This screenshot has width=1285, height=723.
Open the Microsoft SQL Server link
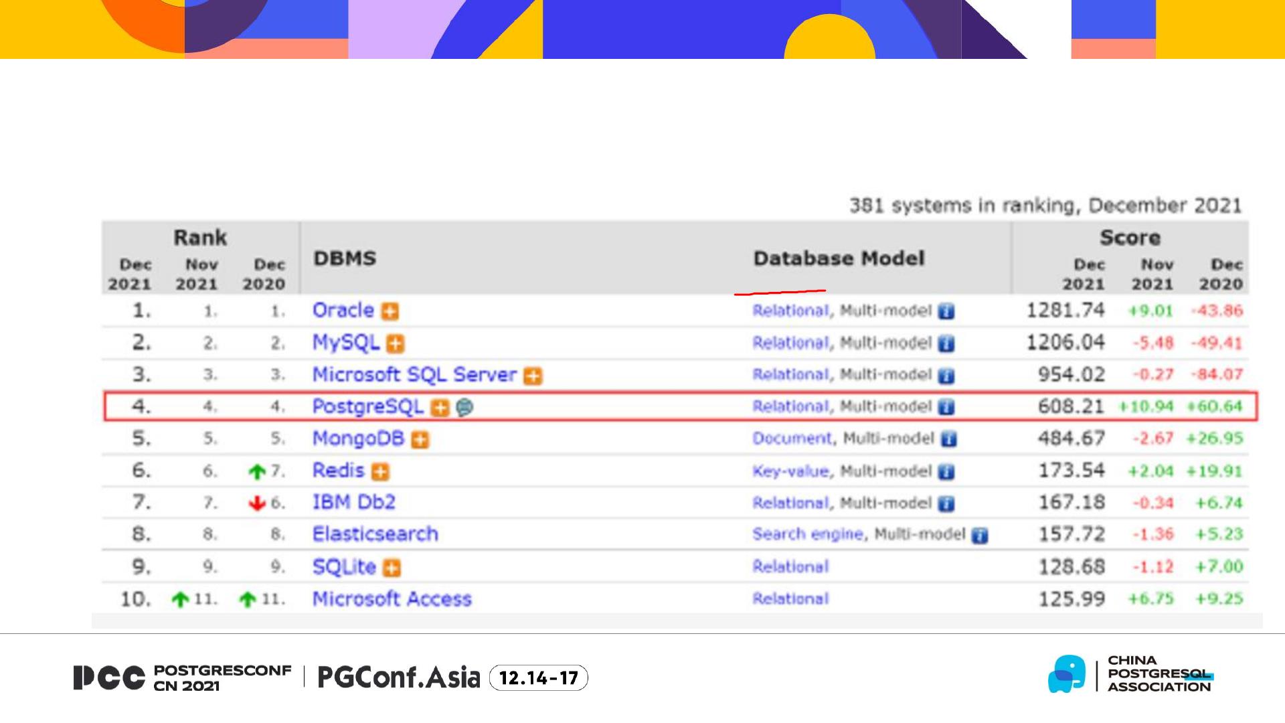click(415, 375)
